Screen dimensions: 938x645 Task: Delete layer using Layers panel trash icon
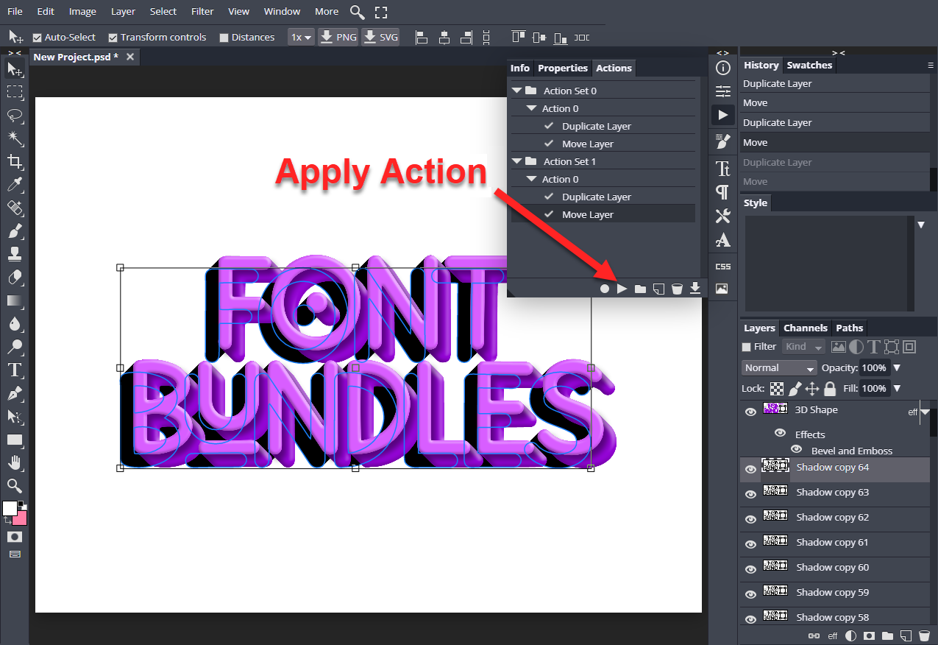(924, 635)
